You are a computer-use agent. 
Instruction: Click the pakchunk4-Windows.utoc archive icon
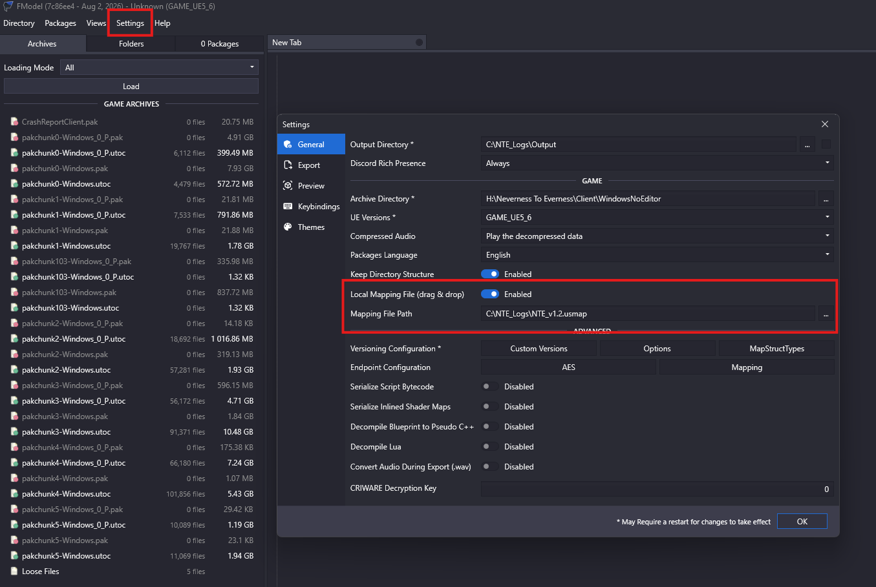(x=14, y=494)
